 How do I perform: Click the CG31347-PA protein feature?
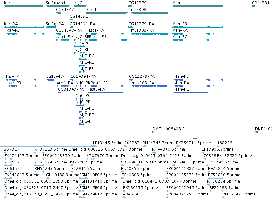[x=59, y=92]
